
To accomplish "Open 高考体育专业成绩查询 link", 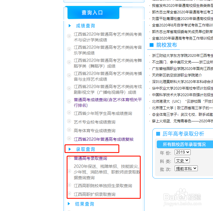I will pos(95,131).
